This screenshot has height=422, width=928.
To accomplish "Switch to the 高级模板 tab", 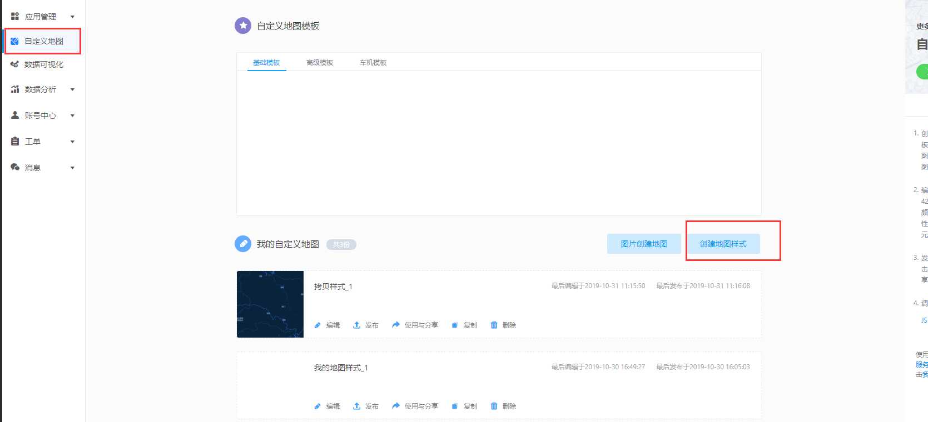I will 320,63.
